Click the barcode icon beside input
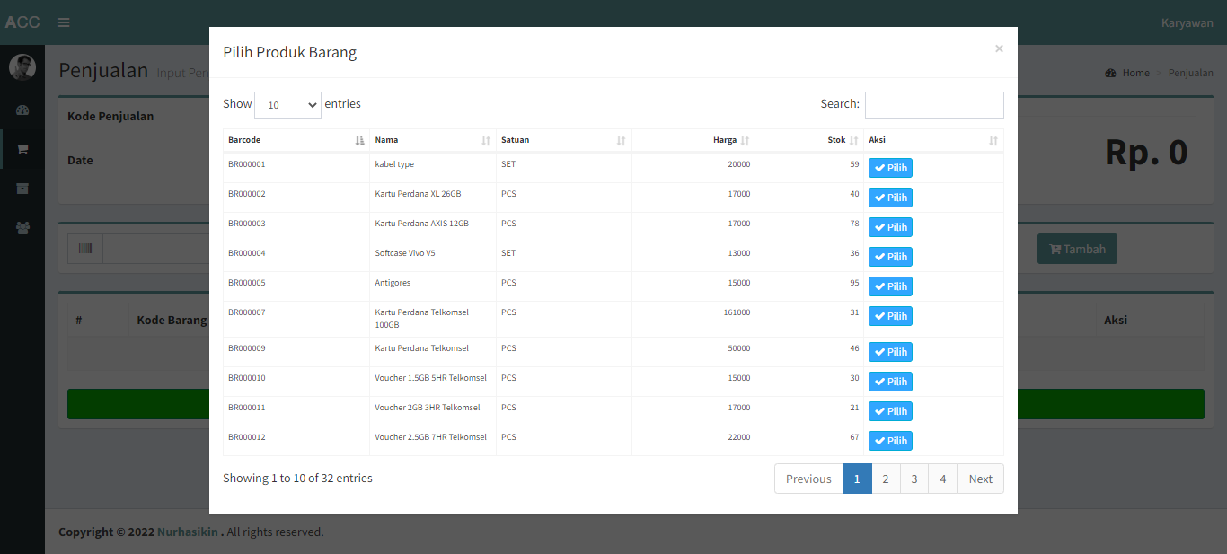1227x554 pixels. coord(85,249)
